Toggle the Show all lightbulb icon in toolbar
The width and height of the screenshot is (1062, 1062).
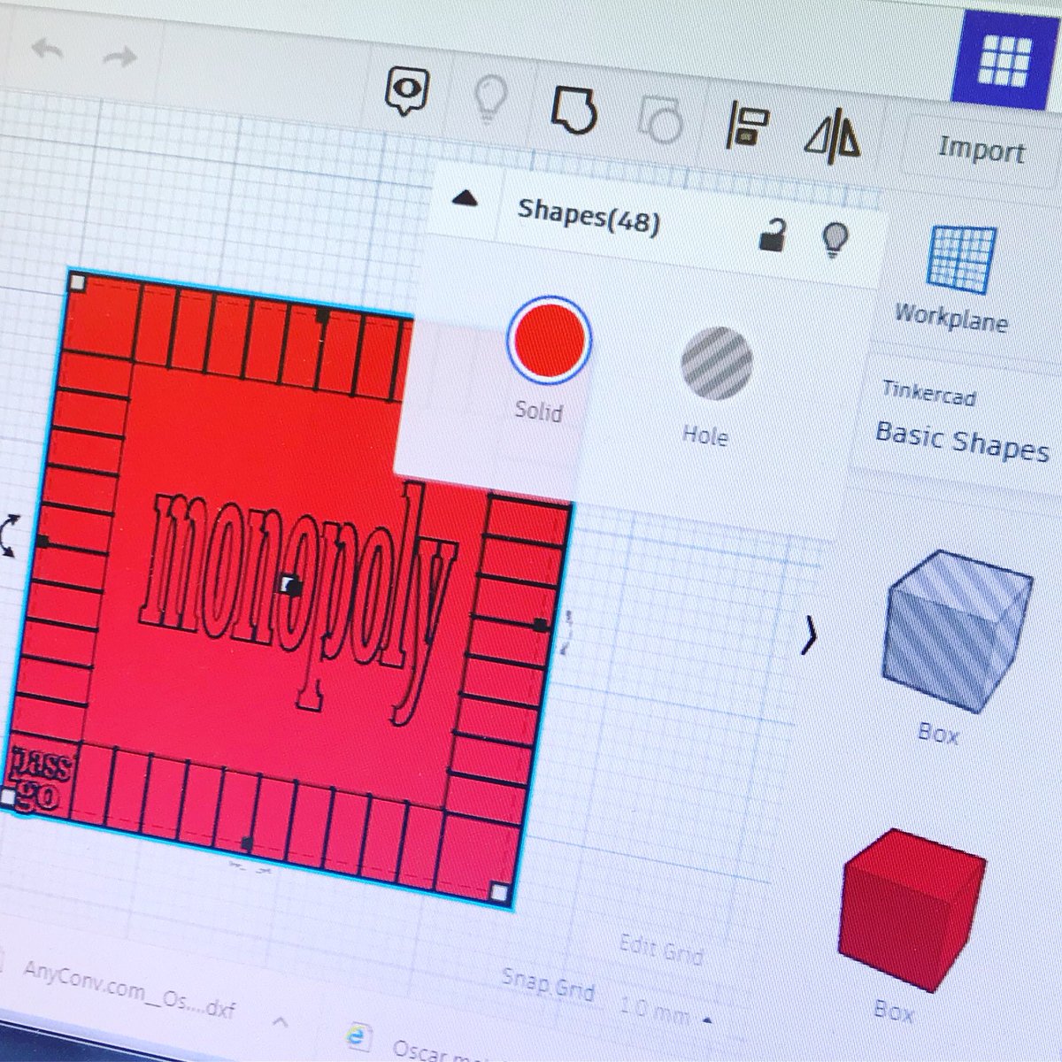tap(489, 98)
